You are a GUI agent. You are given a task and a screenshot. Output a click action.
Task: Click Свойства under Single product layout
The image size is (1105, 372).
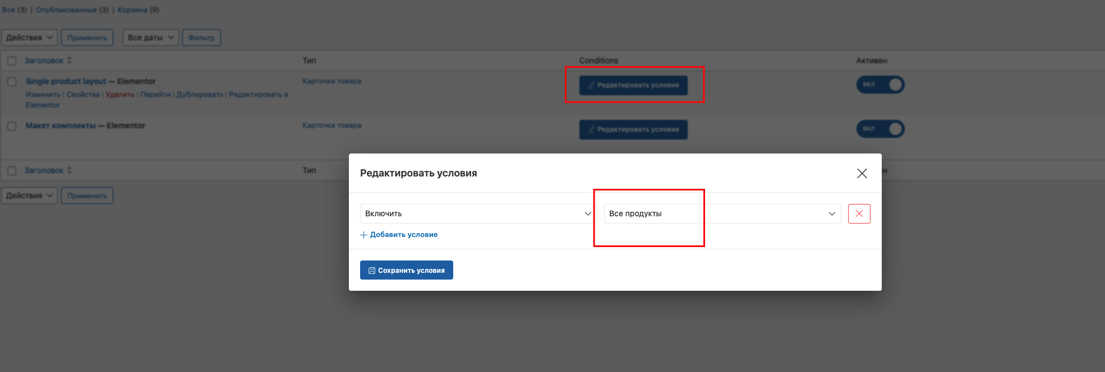(83, 95)
